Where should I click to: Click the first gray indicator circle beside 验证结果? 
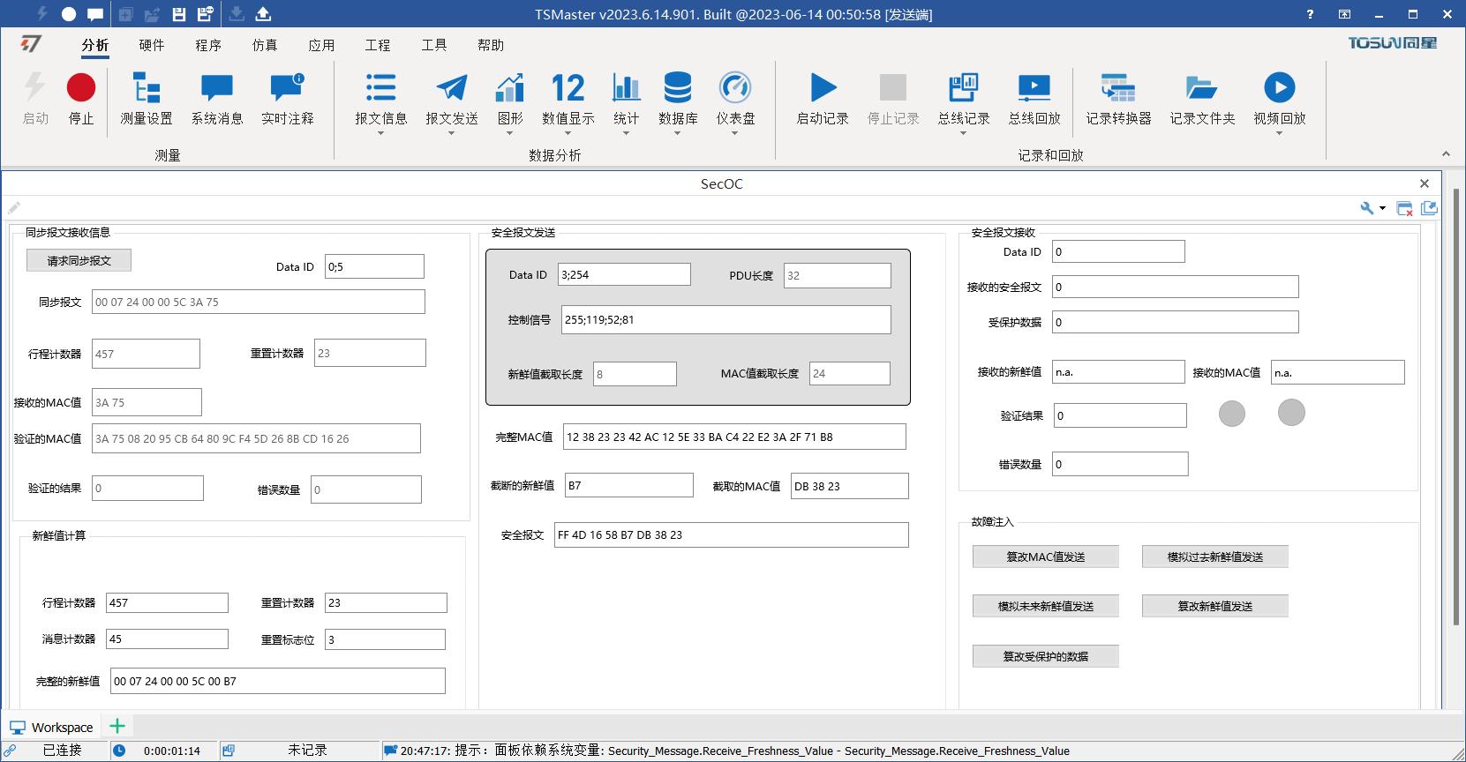pyautogui.click(x=1232, y=413)
